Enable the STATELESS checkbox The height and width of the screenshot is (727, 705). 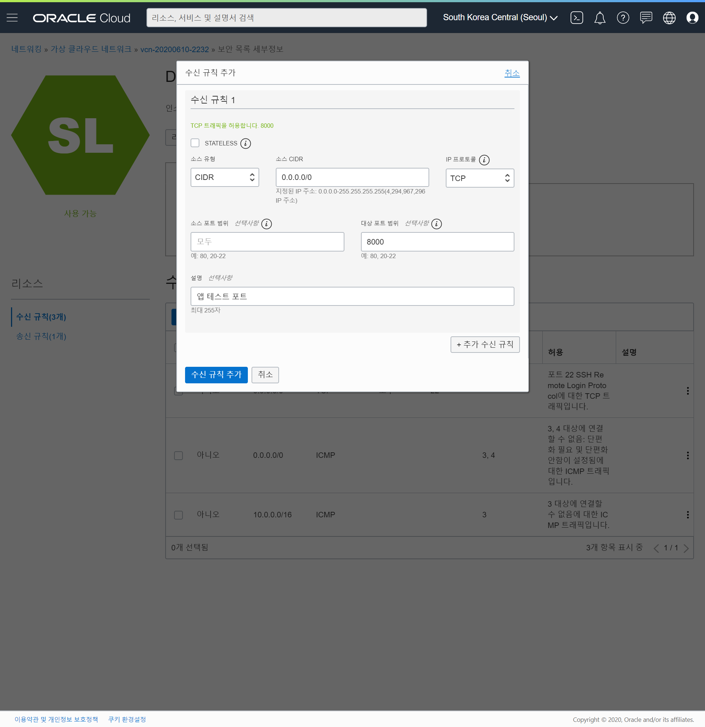click(x=195, y=143)
